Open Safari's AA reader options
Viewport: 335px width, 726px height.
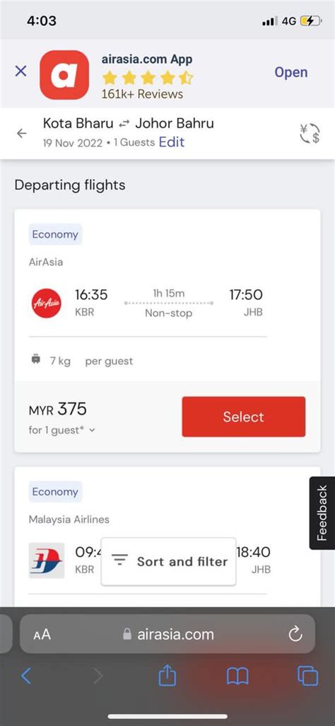pyautogui.click(x=42, y=634)
